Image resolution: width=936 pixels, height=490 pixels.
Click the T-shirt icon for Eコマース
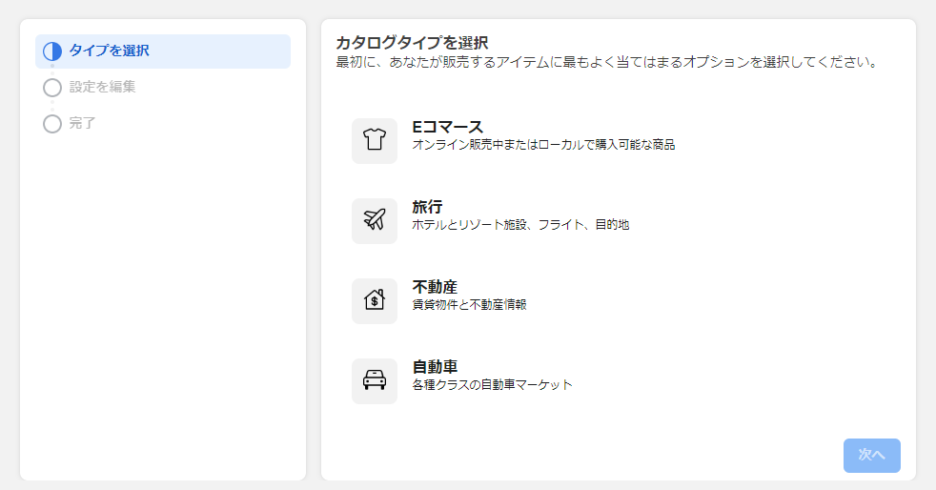[375, 141]
